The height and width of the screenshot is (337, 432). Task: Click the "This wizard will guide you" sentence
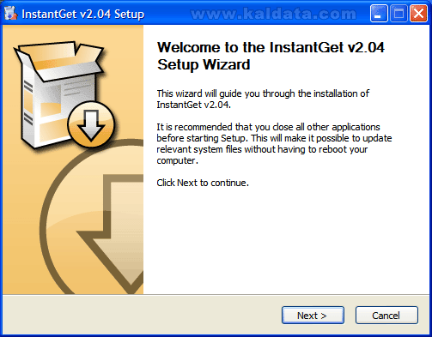pyautogui.click(x=263, y=99)
